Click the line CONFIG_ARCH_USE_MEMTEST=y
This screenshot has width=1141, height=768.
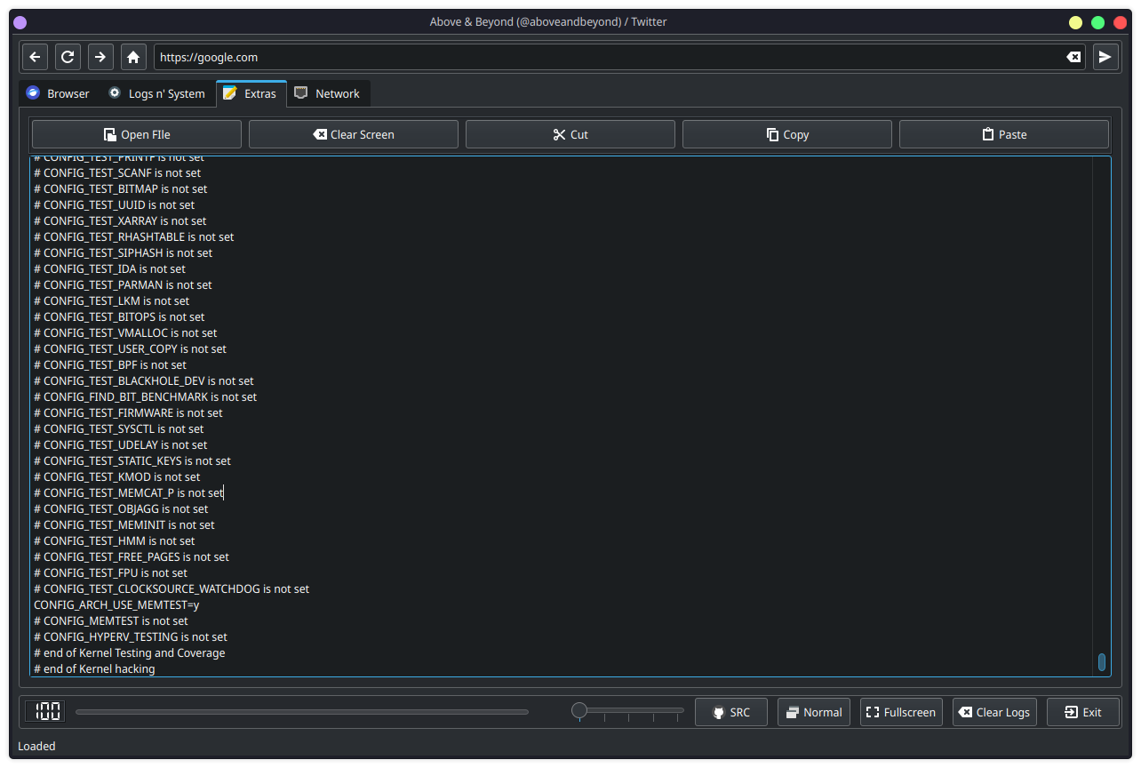point(116,604)
